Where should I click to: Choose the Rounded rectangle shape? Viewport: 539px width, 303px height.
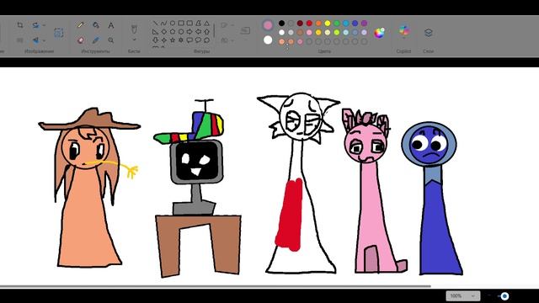pyautogui.click(x=189, y=24)
